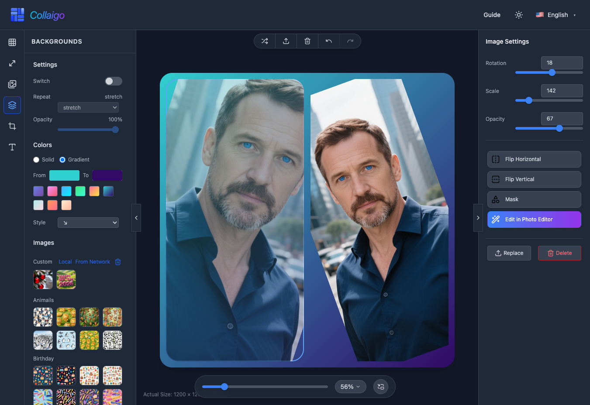Choose the coral gradient preset swatch
Image resolution: width=590 pixels, height=405 pixels.
pyautogui.click(x=52, y=205)
